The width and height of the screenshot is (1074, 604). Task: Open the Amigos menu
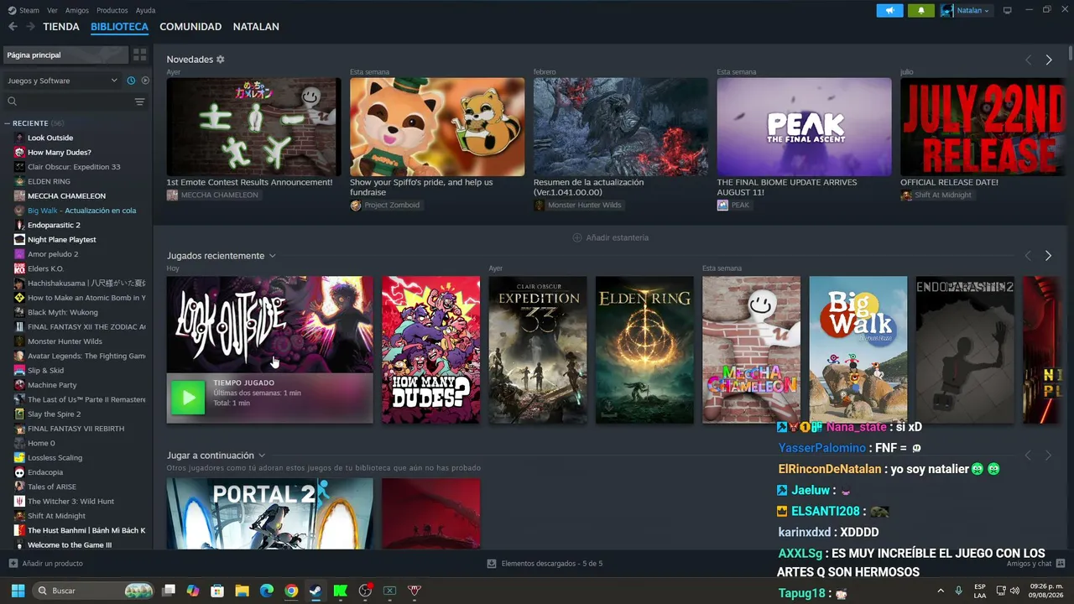[77, 11]
